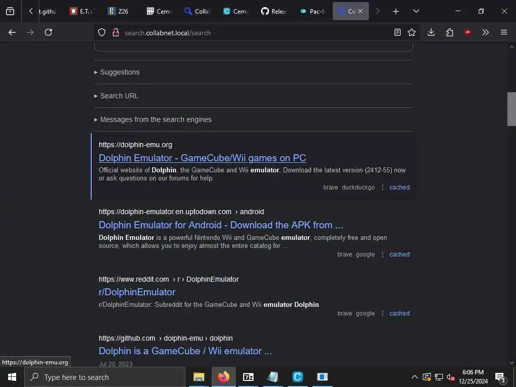Toggle reader view icon
This screenshot has width=516, height=387.
tap(398, 32)
